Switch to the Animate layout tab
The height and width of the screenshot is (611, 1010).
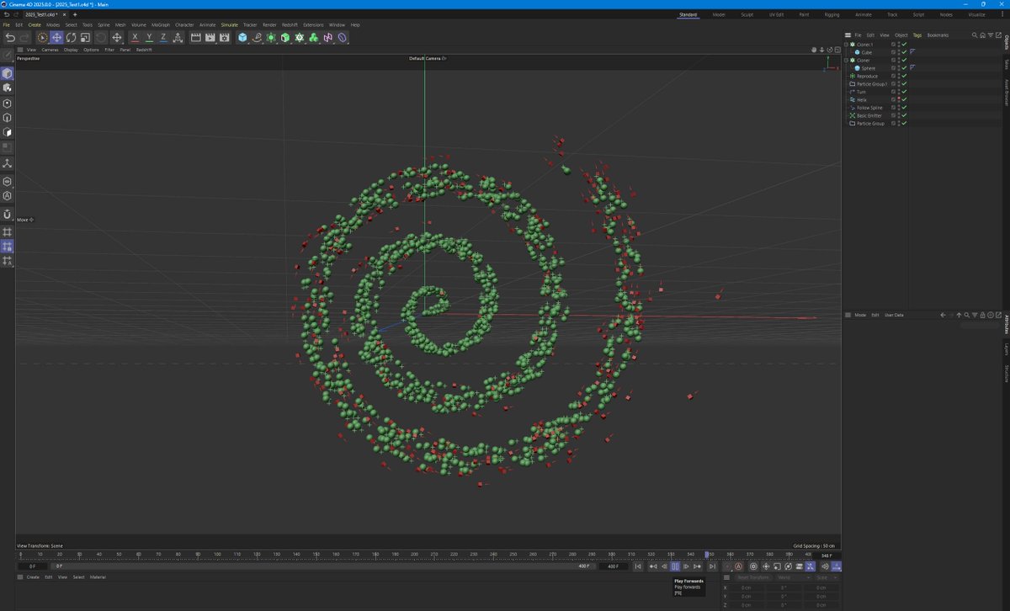click(x=863, y=14)
